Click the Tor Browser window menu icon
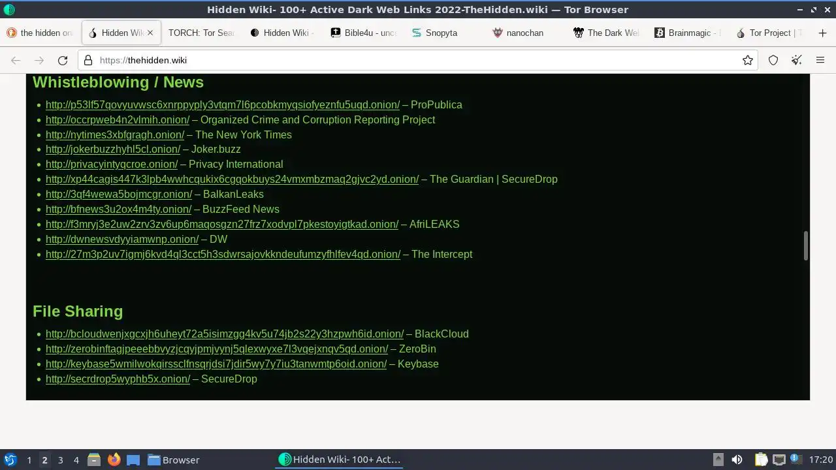The width and height of the screenshot is (836, 470). tap(8, 10)
